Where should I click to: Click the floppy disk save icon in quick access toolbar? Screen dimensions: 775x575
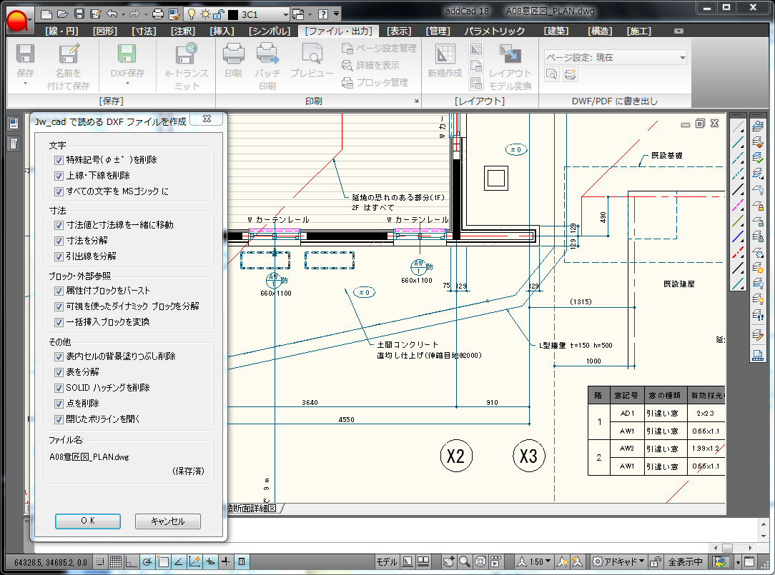pos(79,14)
